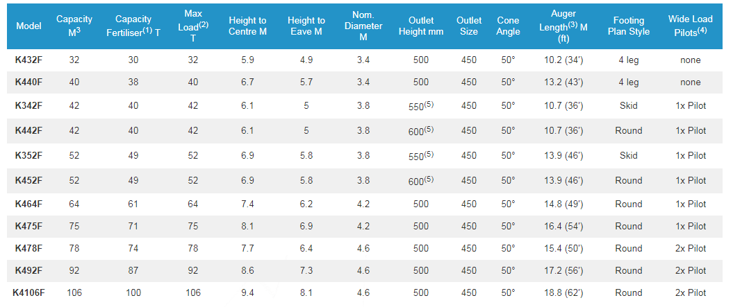
Task: Click the Nom. Diameter M header
Action: 363,26
